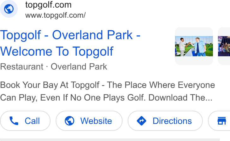Click the Book Your Bay description snippet
This screenshot has height=141, width=230.
[107, 91]
